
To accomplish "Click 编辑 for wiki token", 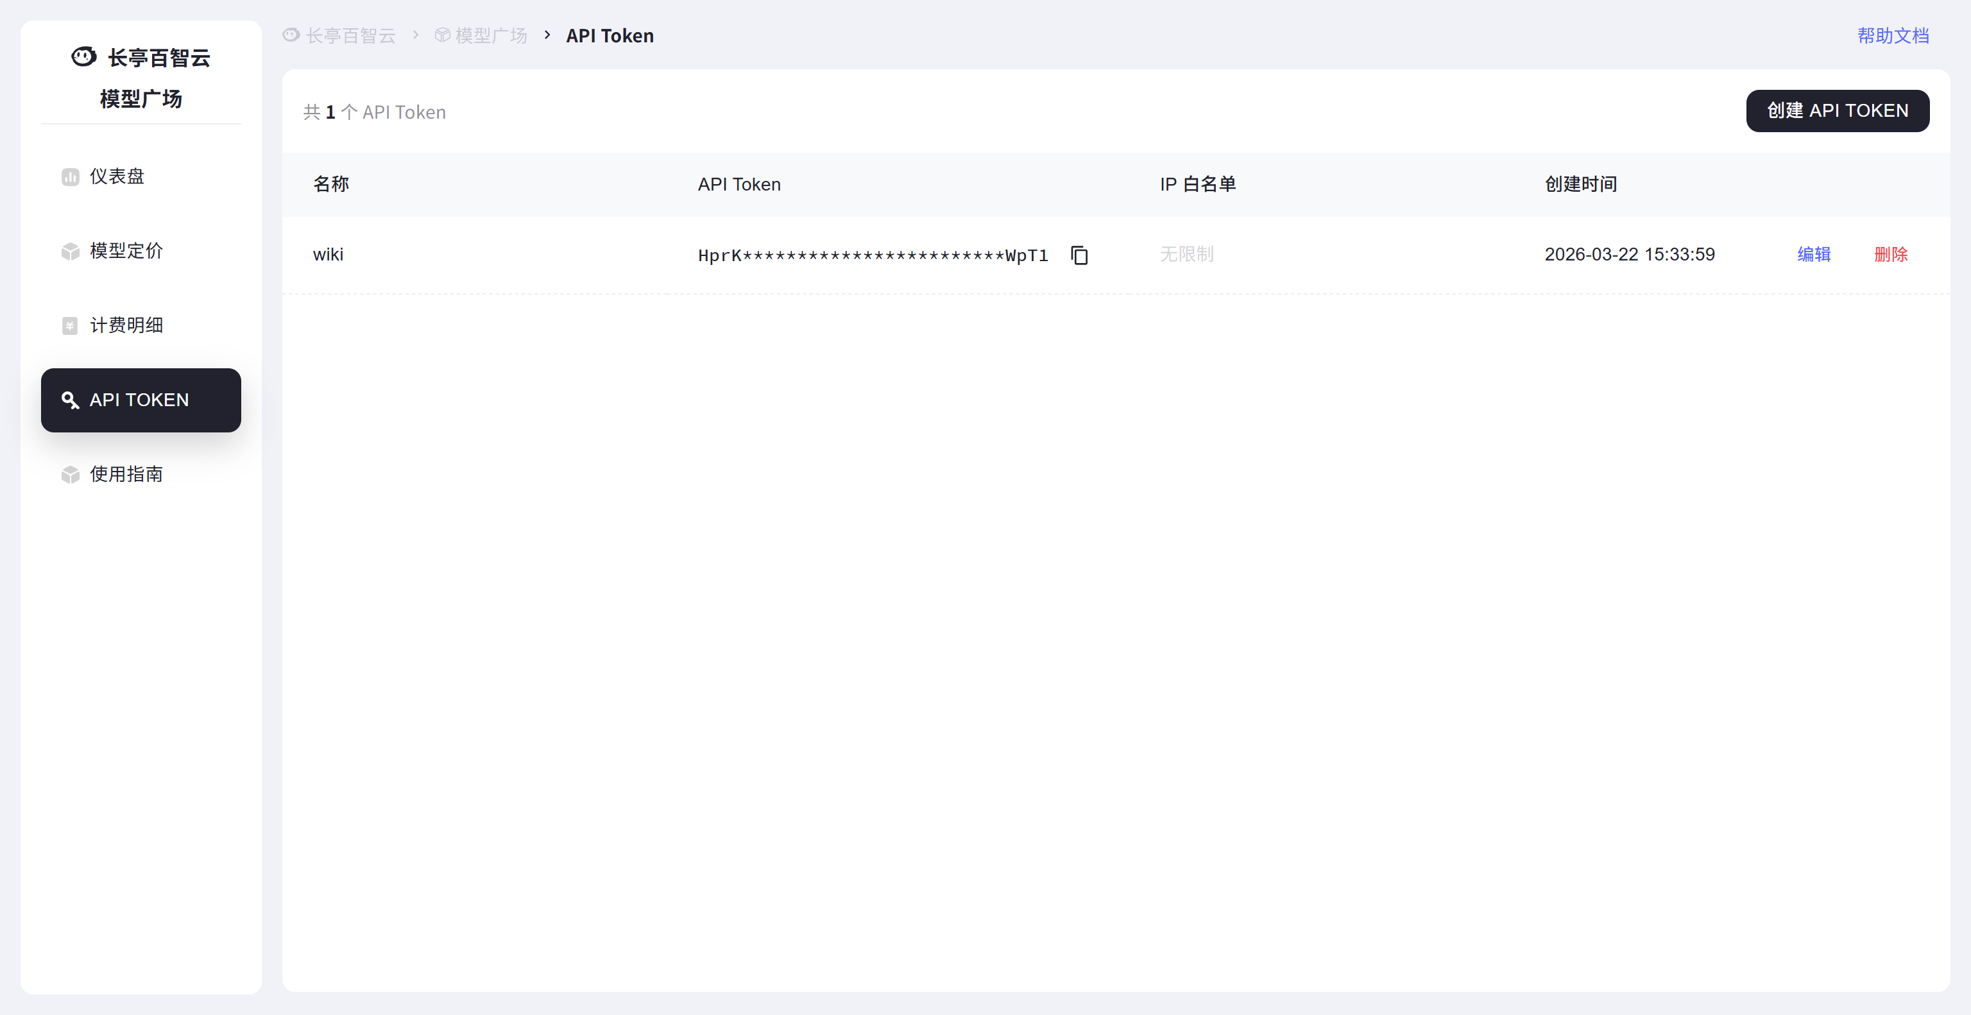I will point(1813,255).
